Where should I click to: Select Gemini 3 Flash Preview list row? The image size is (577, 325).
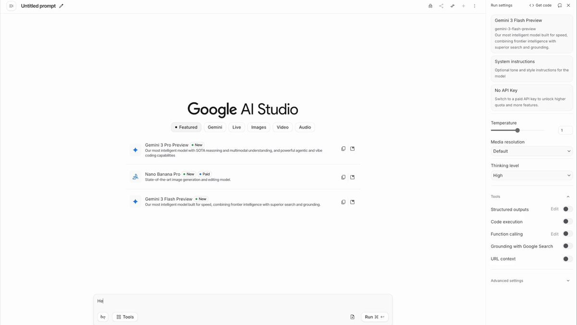[243, 202]
